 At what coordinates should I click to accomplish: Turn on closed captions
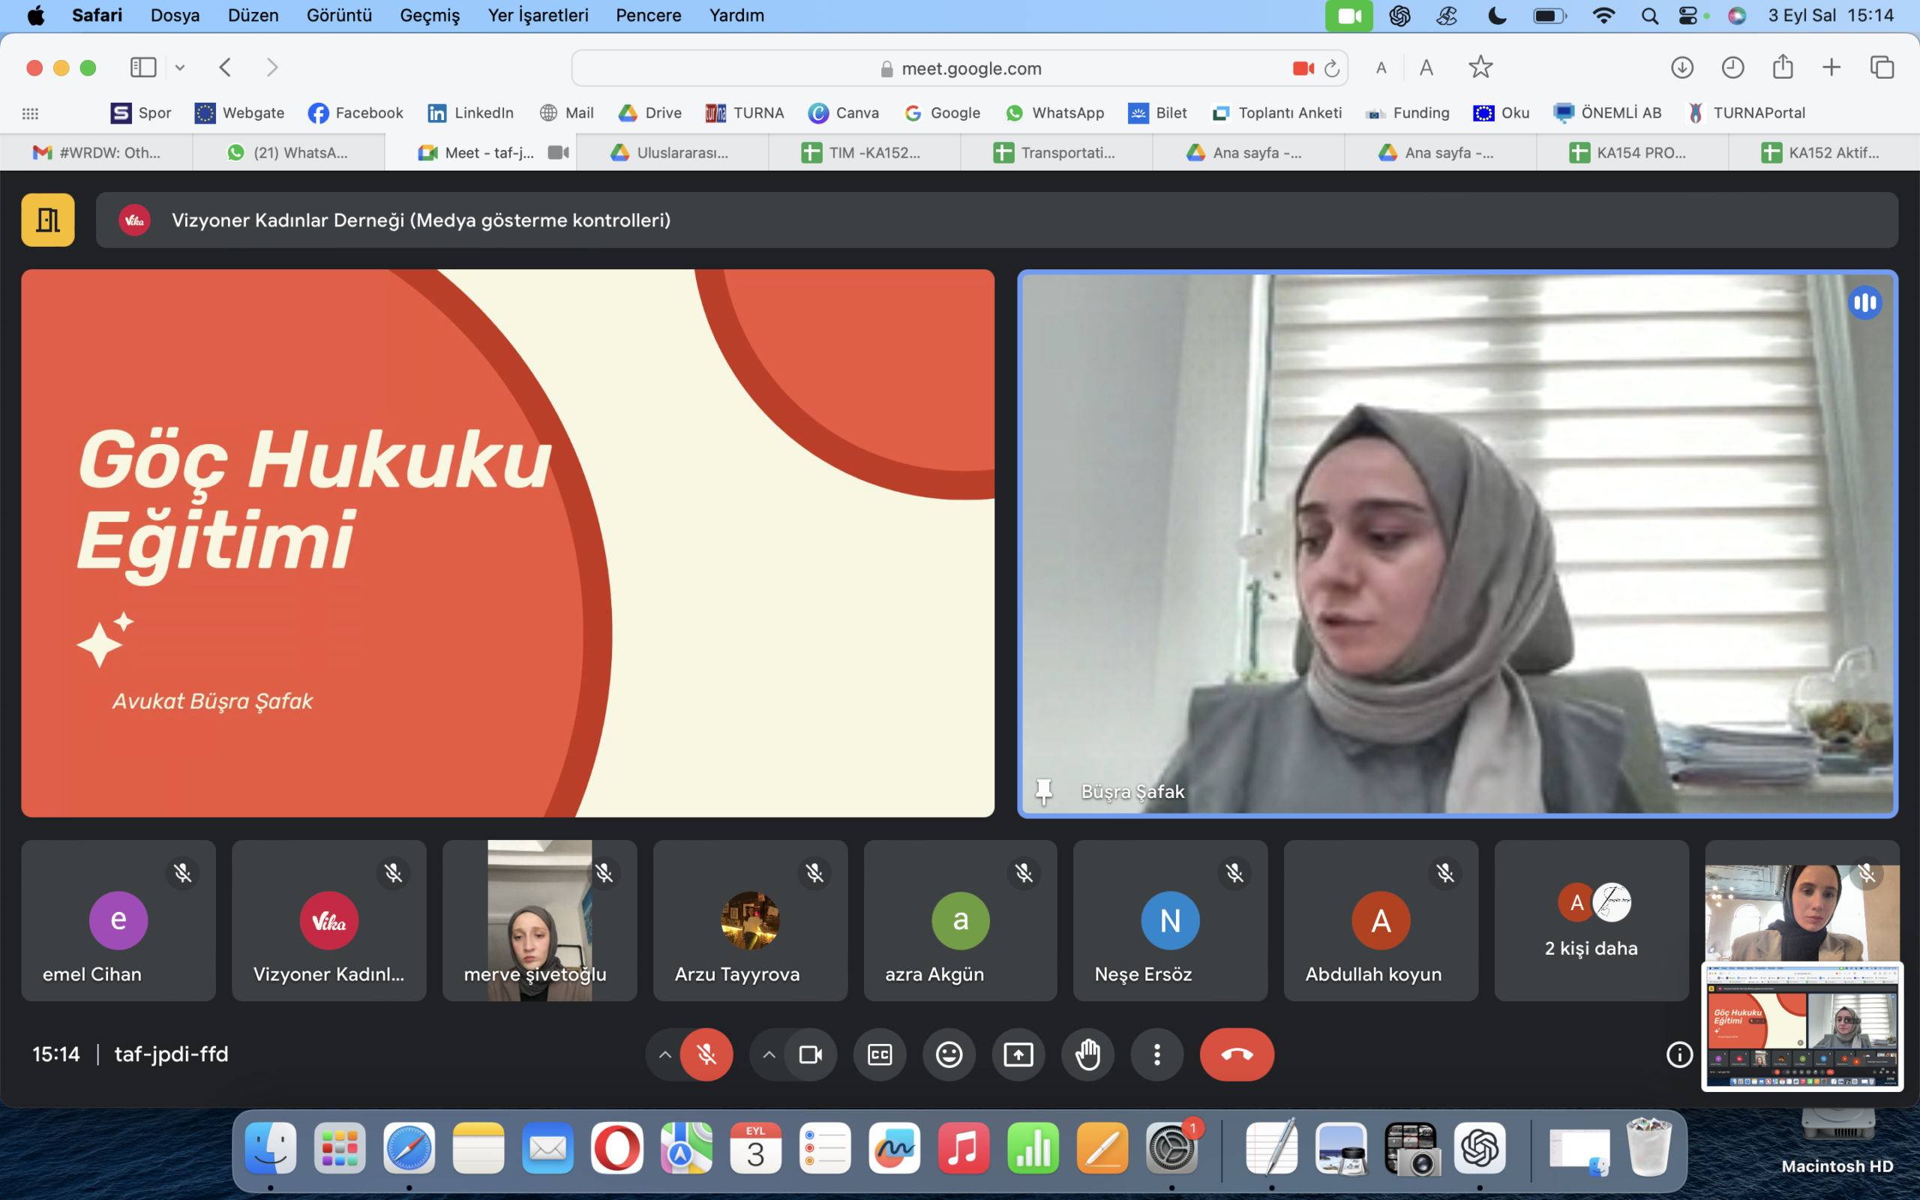[x=880, y=1054]
